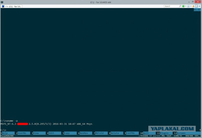This screenshot has height=138, width=202.
Task: Click the F1 Help key bar button
Action: coord(8,133)
